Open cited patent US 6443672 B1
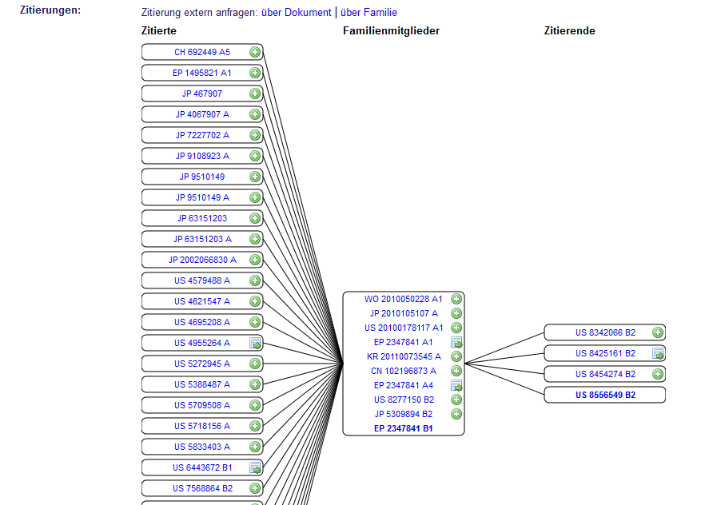 pos(202,467)
